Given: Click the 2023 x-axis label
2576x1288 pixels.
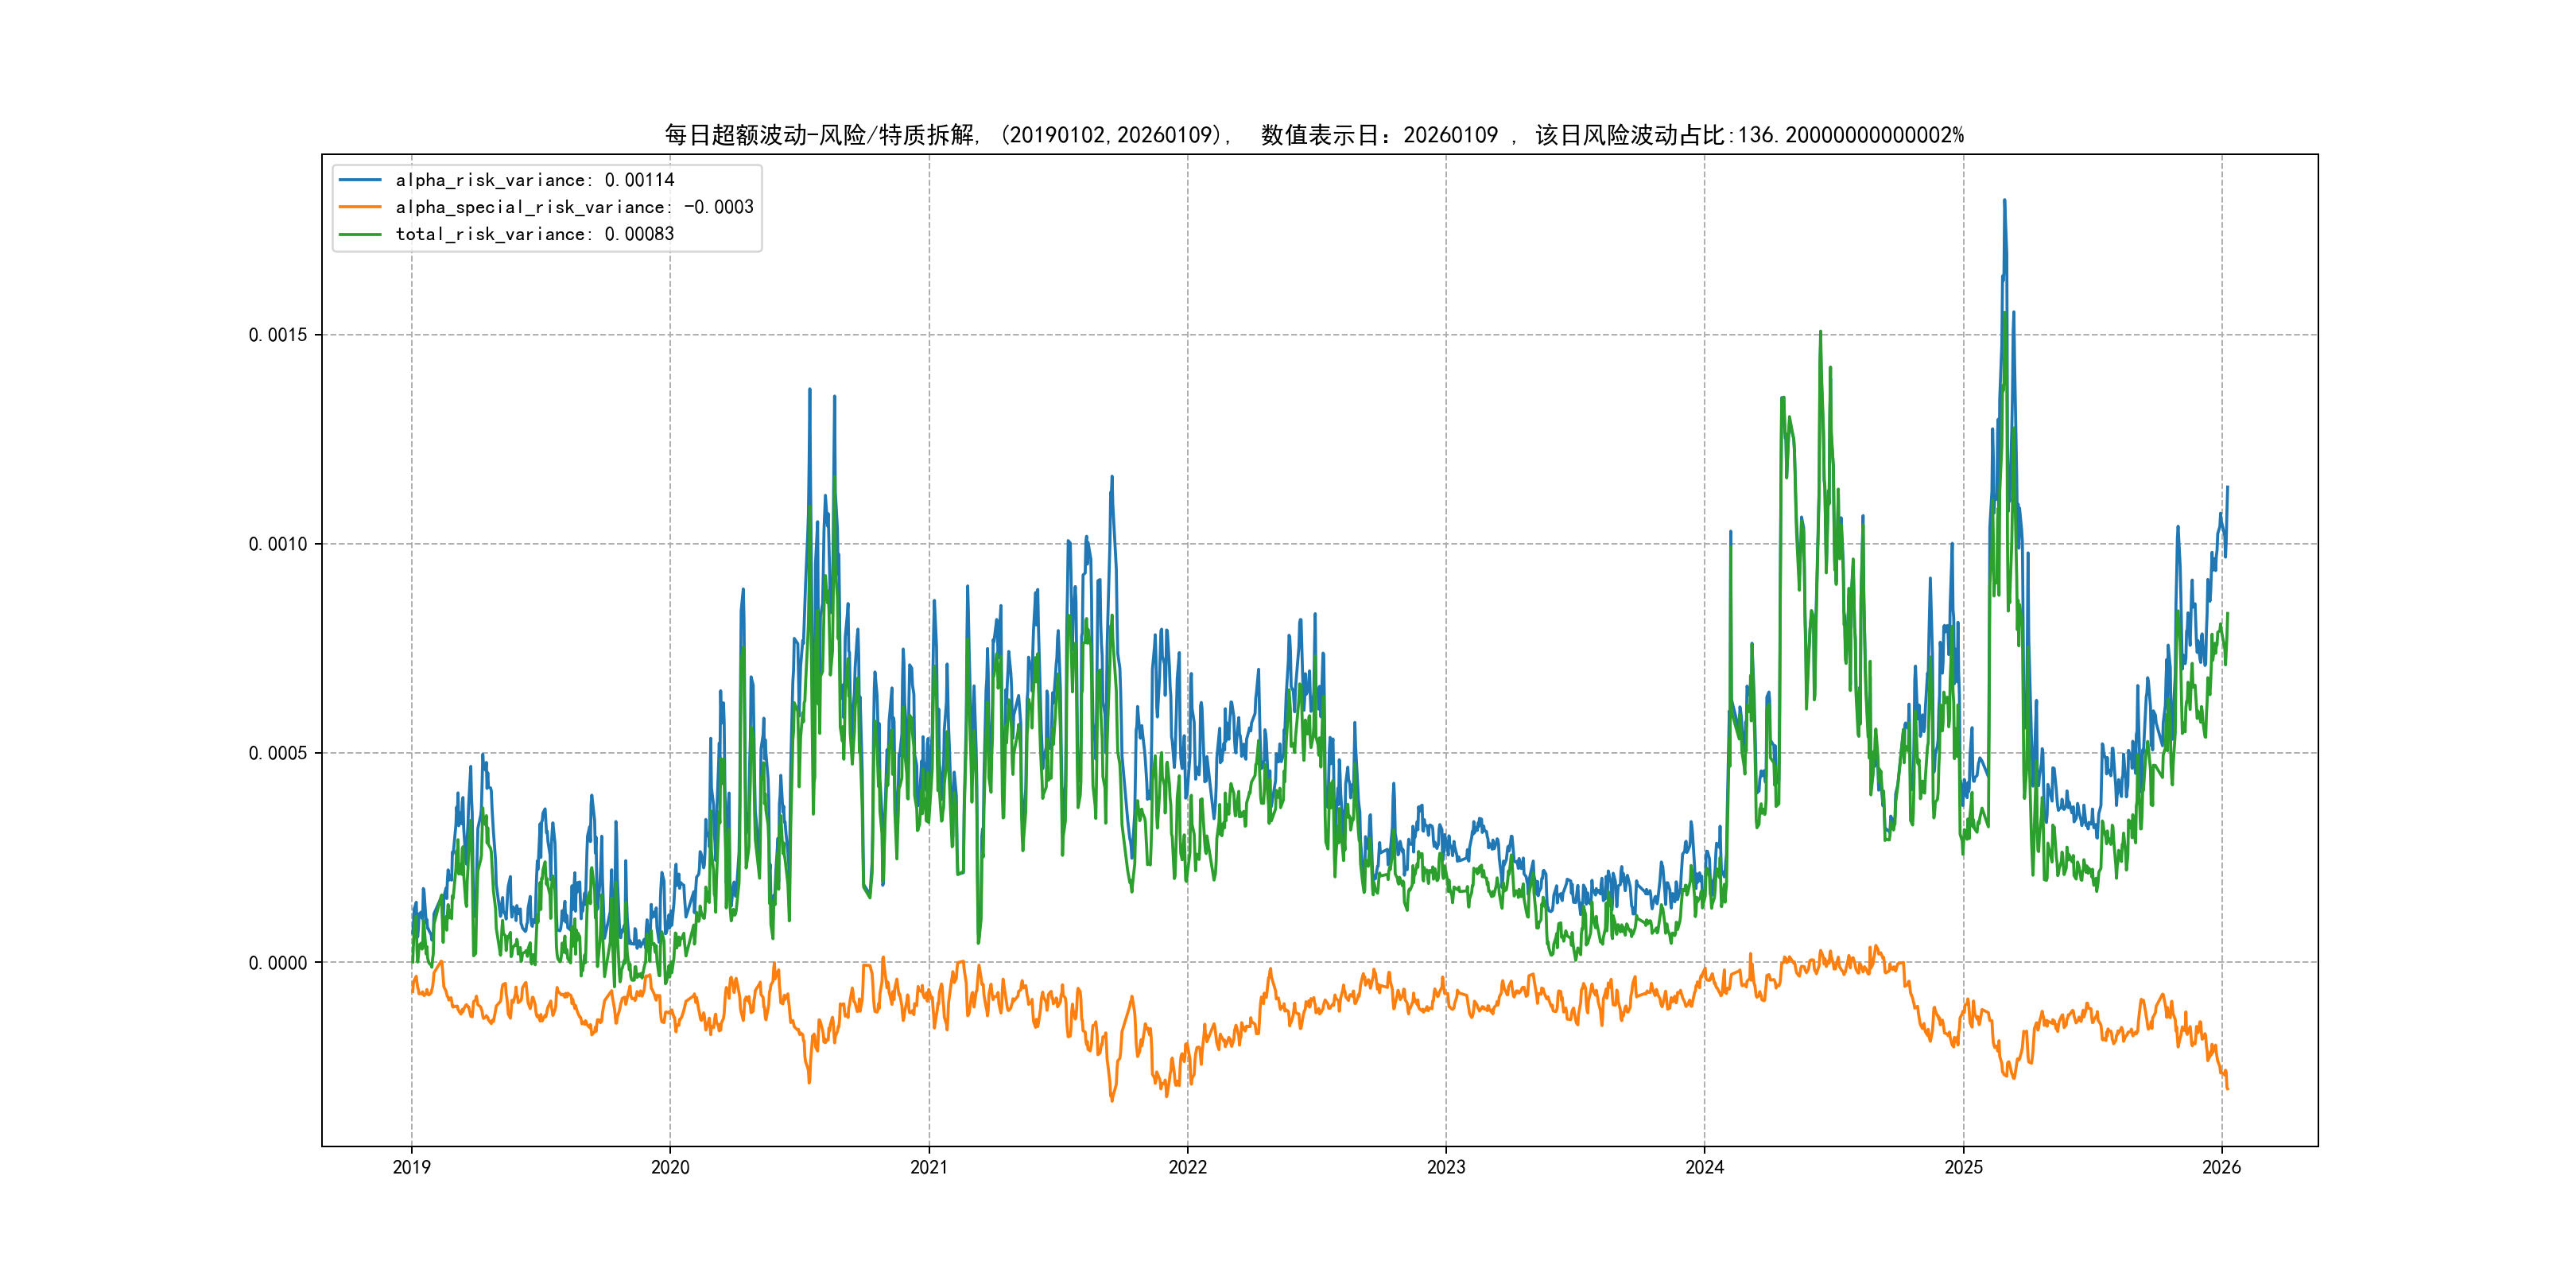Looking at the screenshot, I should coord(1446,1167).
